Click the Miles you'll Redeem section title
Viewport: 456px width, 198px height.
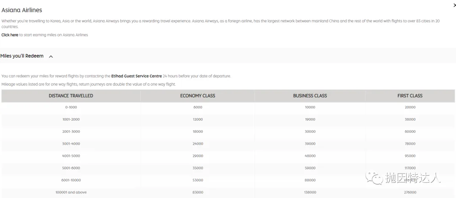pyautogui.click(x=22, y=56)
